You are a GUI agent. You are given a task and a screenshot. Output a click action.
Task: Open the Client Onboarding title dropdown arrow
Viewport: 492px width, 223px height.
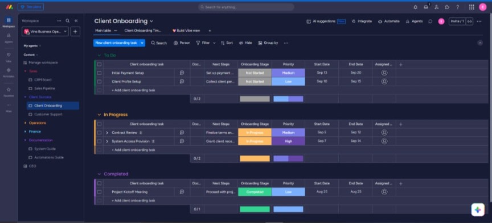click(151, 21)
